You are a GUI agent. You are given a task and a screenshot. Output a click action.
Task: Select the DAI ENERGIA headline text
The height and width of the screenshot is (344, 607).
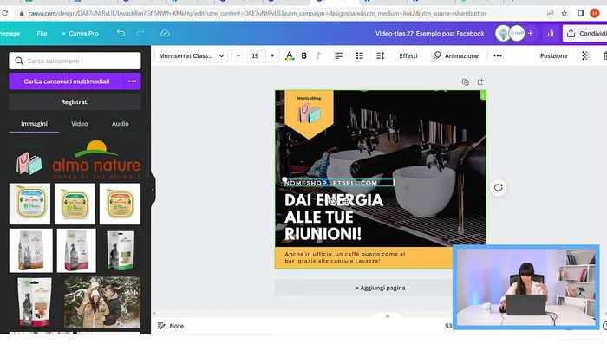point(334,217)
